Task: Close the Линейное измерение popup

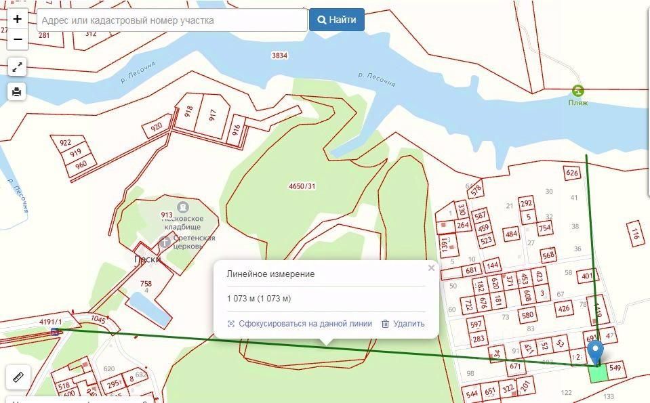Action: 431,268
